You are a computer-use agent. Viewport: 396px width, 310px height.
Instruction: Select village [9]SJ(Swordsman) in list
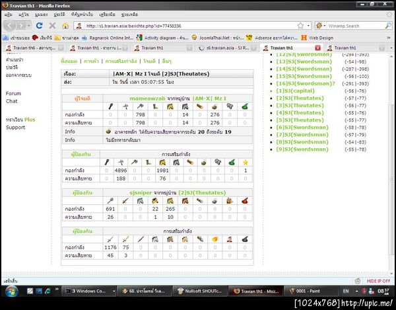pyautogui.click(x=302, y=149)
